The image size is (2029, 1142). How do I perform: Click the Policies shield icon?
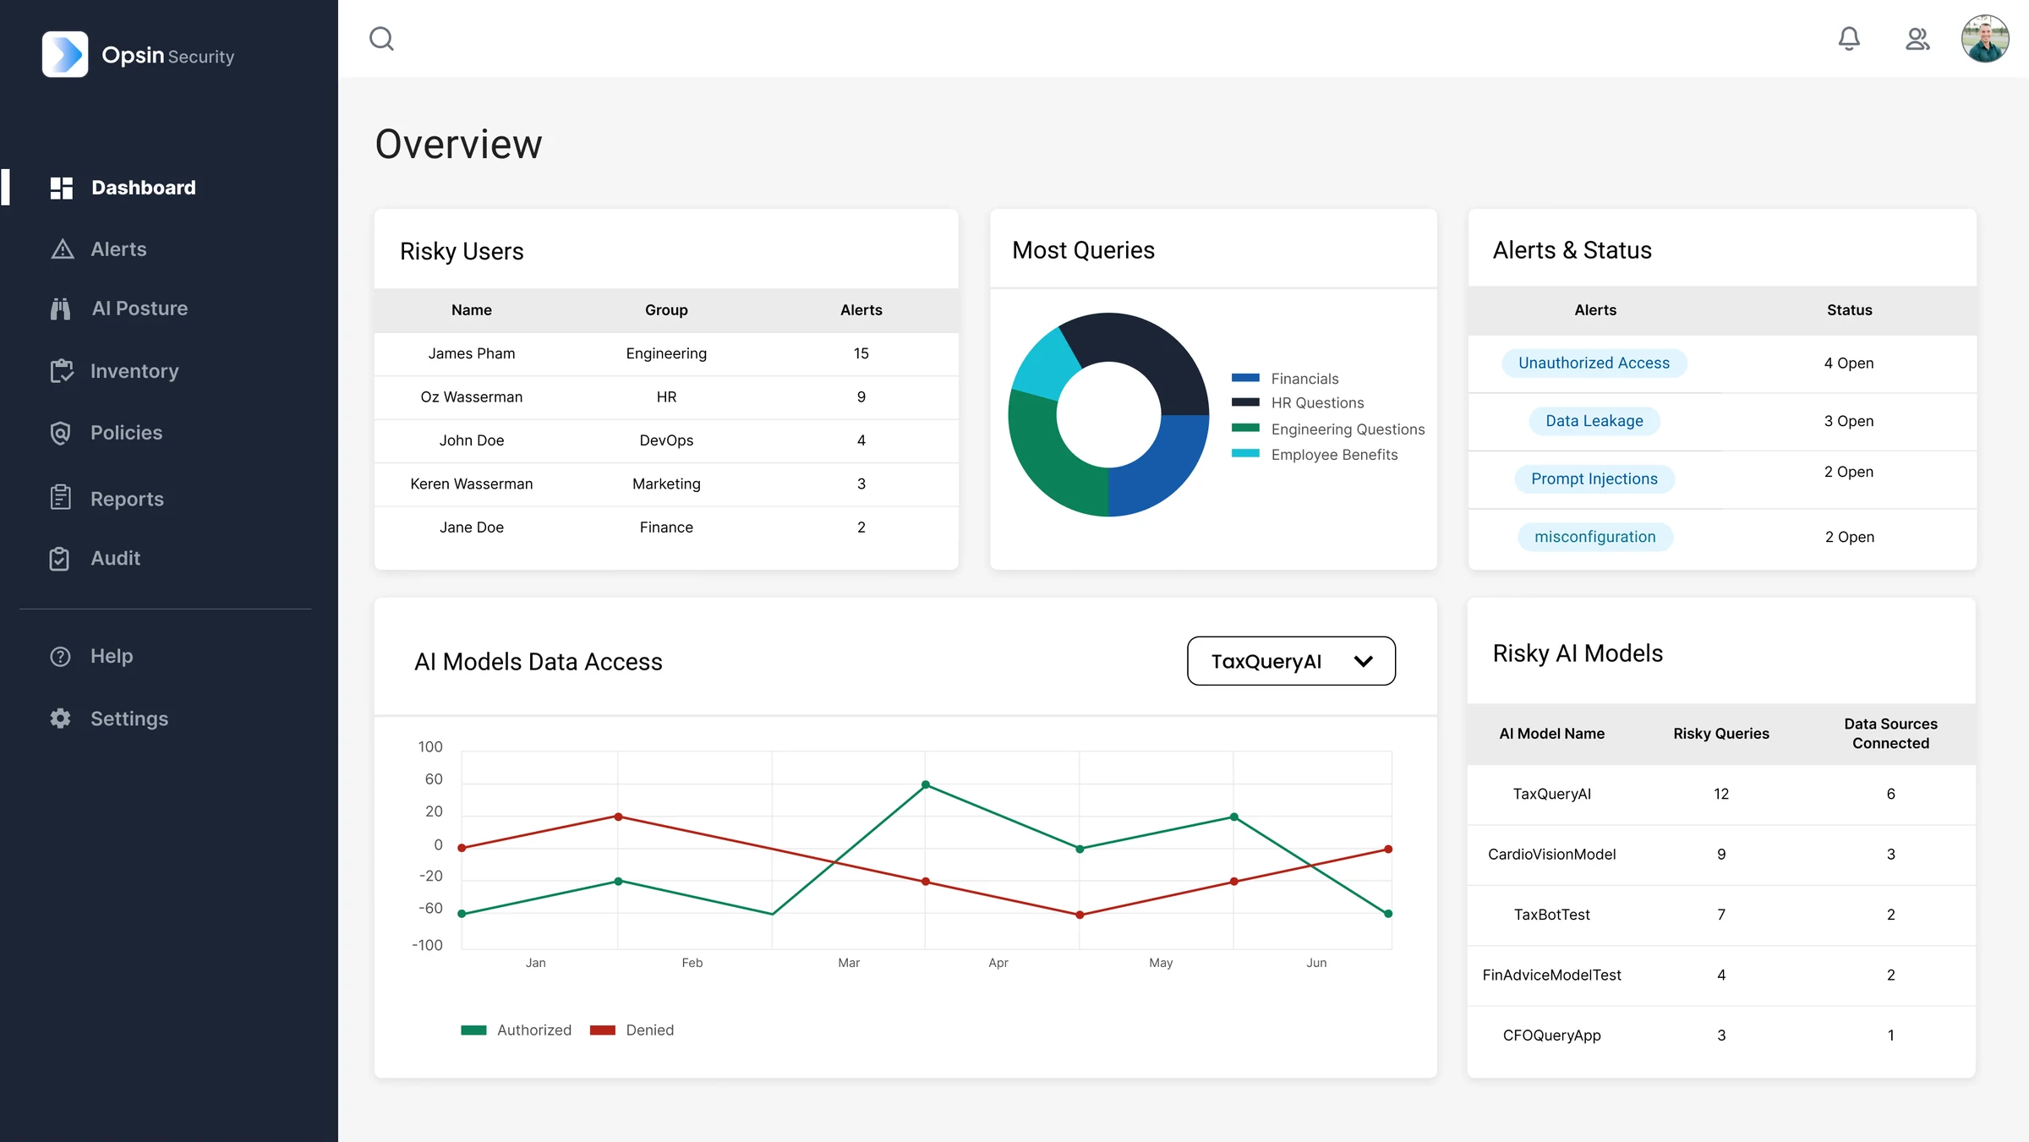click(x=60, y=433)
